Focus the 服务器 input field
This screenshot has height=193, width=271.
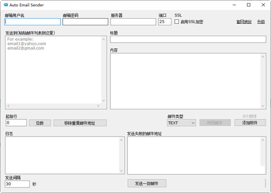[x=133, y=22]
